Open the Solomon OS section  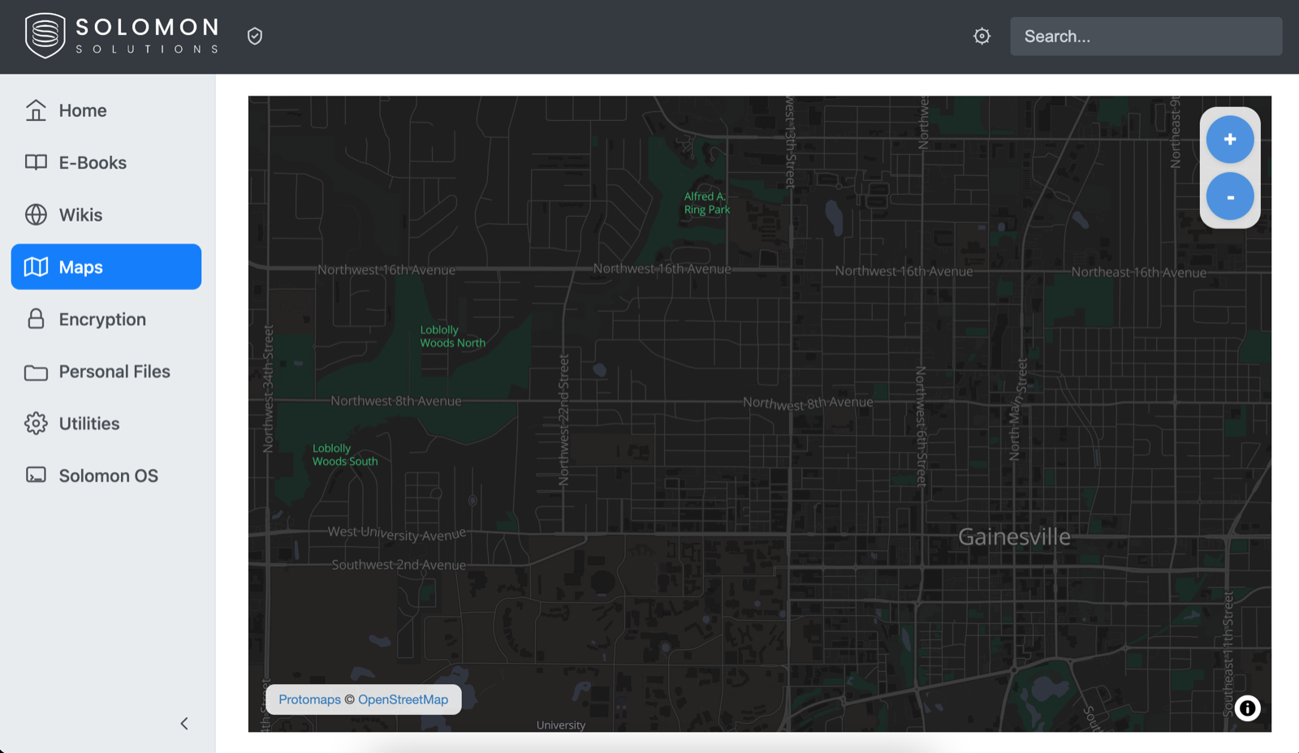(x=106, y=475)
